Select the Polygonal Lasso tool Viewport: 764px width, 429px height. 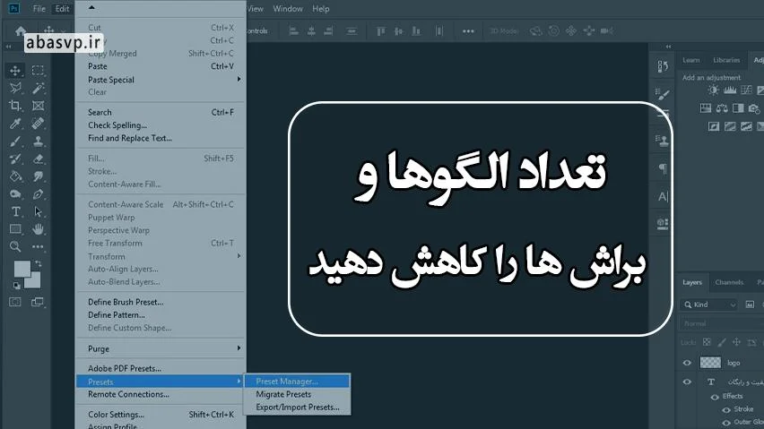15,88
